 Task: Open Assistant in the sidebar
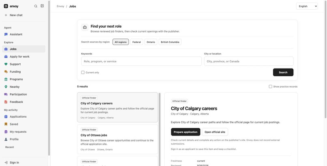24,34
